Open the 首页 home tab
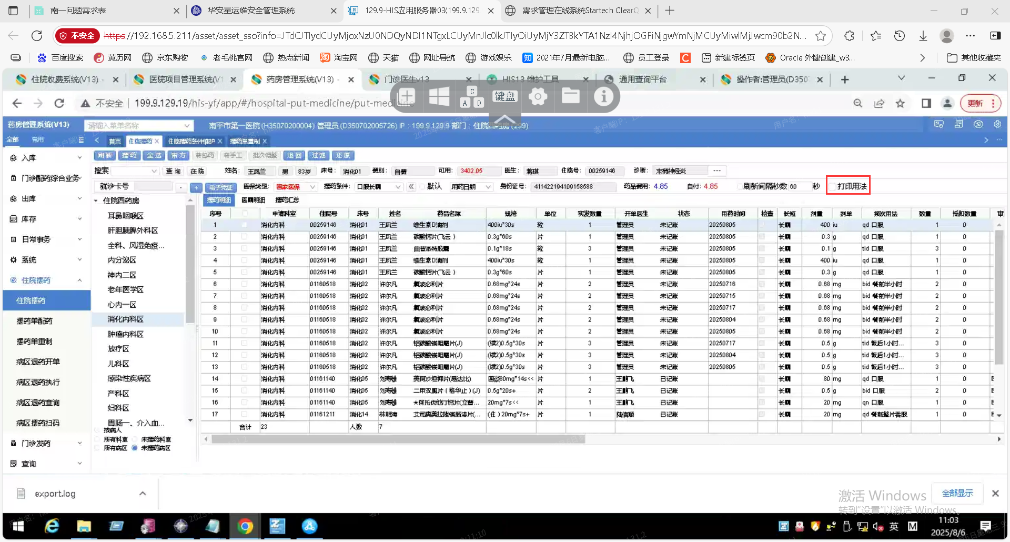This screenshot has height=542, width=1010. click(x=115, y=141)
